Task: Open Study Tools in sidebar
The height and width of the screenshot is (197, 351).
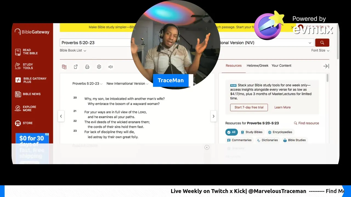Action: [x=24, y=66]
